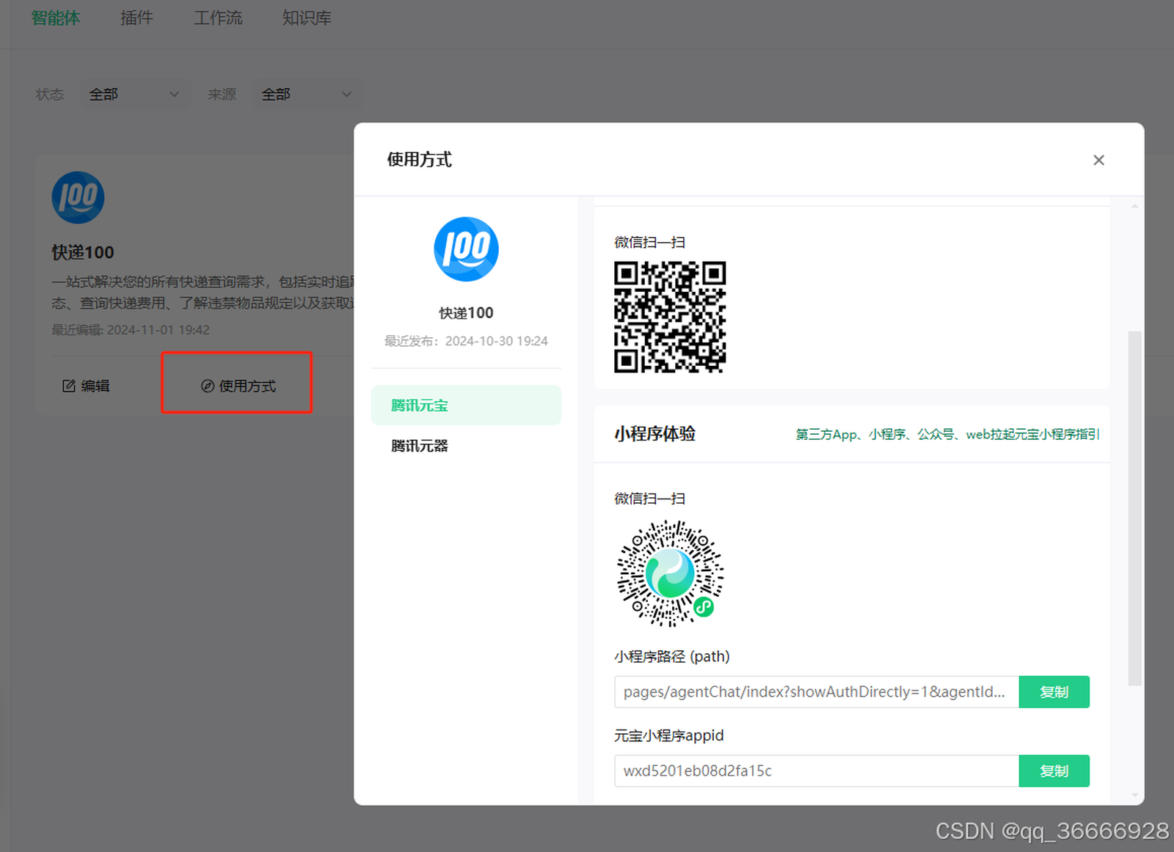Click the compass icon beside 使用方式

208,386
